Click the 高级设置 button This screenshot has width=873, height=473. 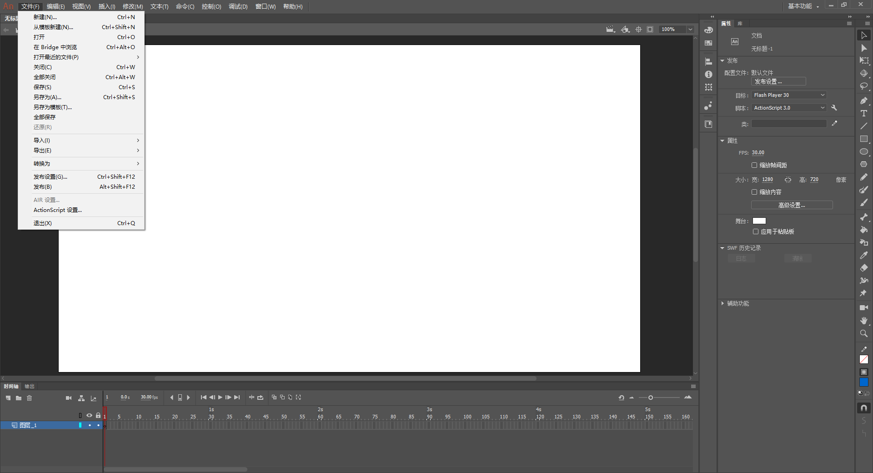pyautogui.click(x=791, y=205)
